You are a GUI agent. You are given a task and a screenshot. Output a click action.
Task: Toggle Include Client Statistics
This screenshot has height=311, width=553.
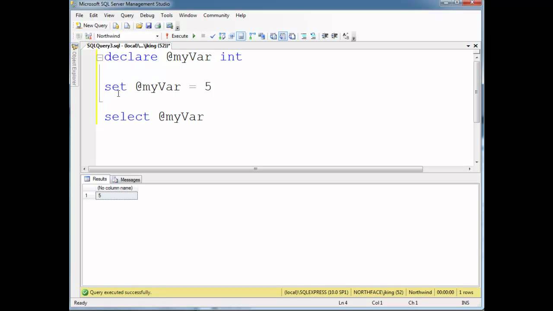[262, 36]
